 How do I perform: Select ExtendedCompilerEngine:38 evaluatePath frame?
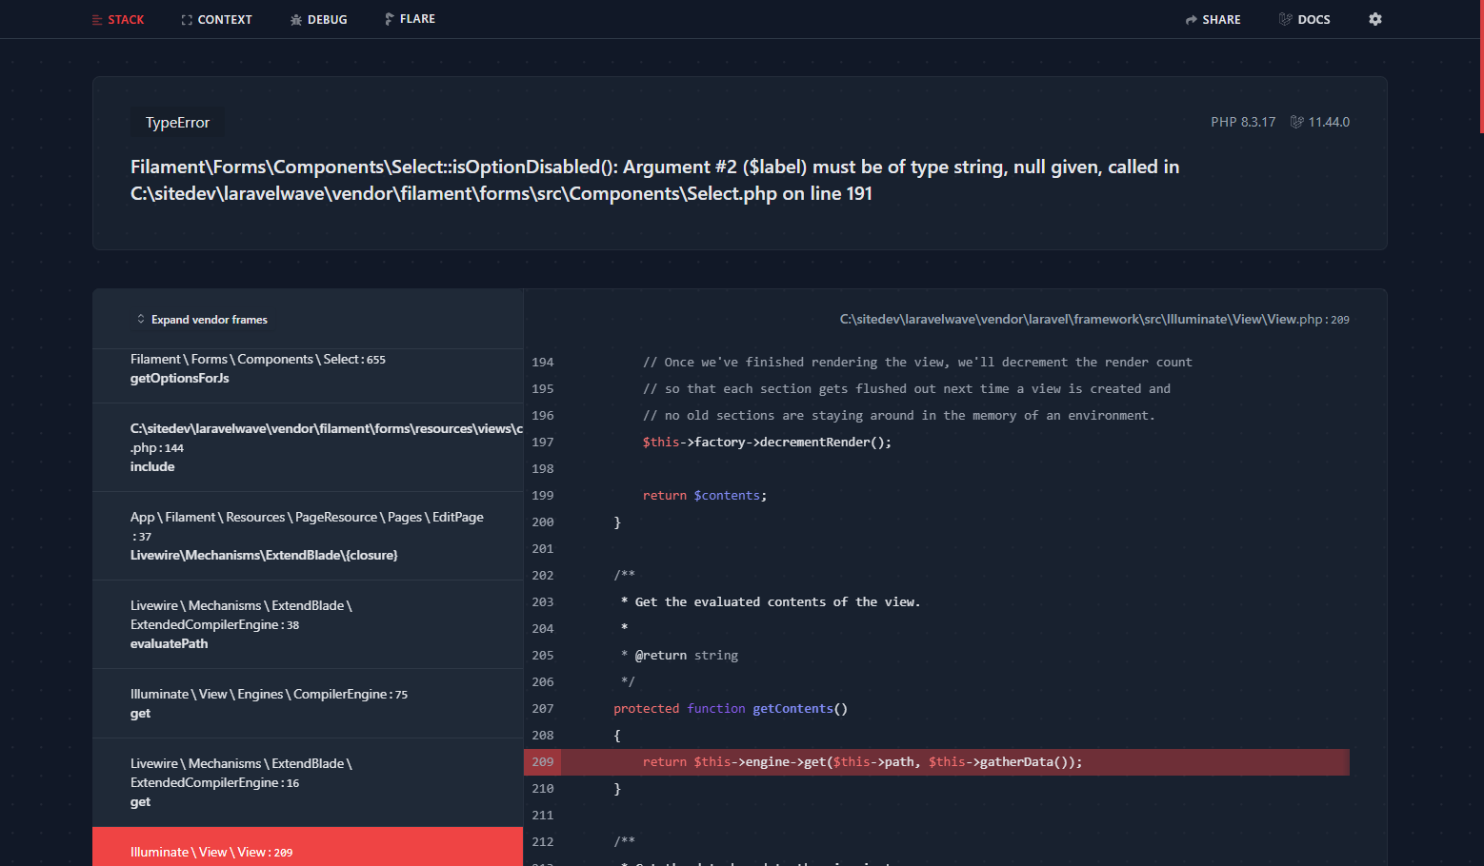(308, 624)
